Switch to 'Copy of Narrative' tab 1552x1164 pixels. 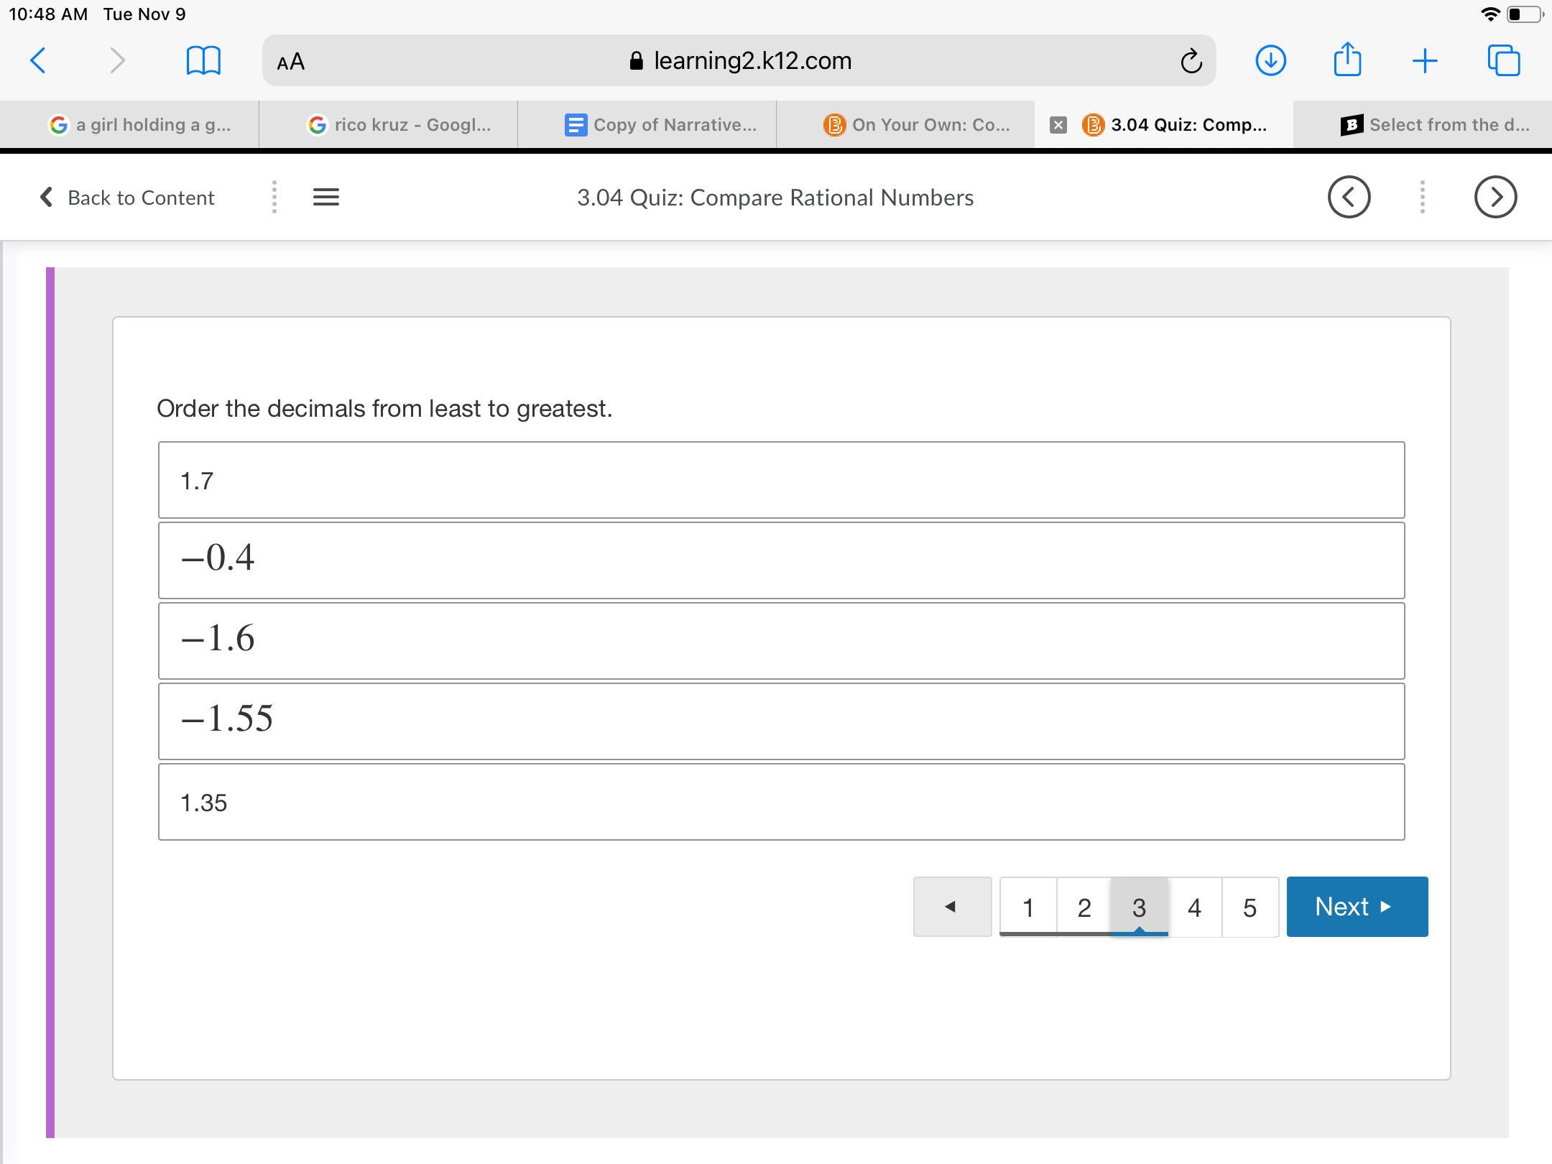coord(661,125)
